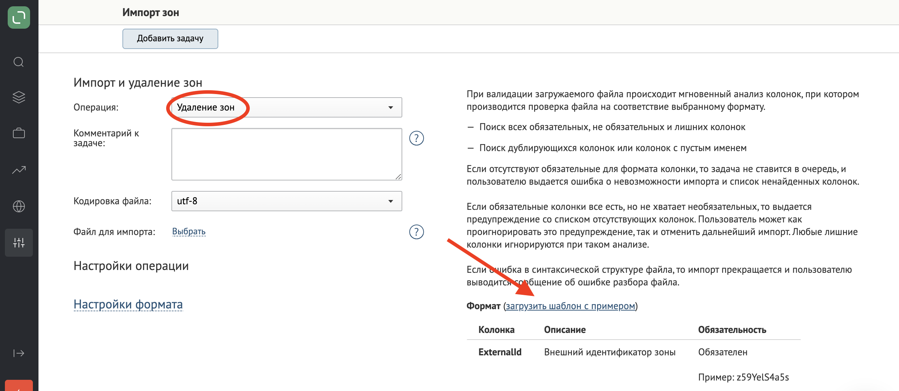Click the Операция label

point(96,107)
